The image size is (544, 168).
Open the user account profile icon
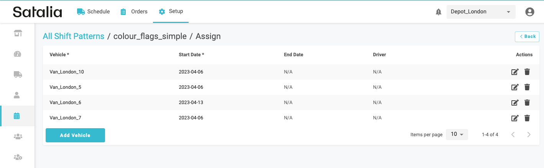[529, 12]
